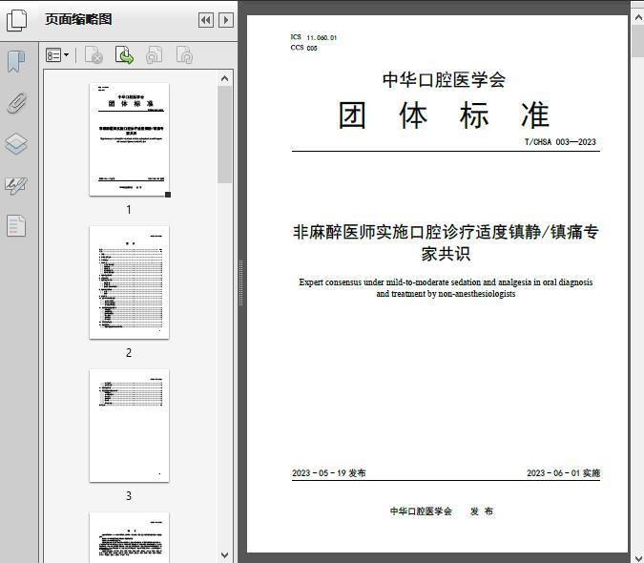Click the '中华口腔医学会 发布' footer text
The width and height of the screenshot is (644, 563).
442,511
